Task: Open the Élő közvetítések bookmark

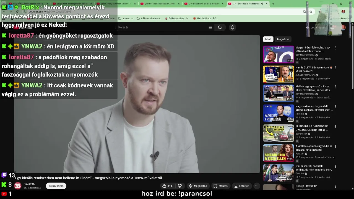Action: (177, 19)
